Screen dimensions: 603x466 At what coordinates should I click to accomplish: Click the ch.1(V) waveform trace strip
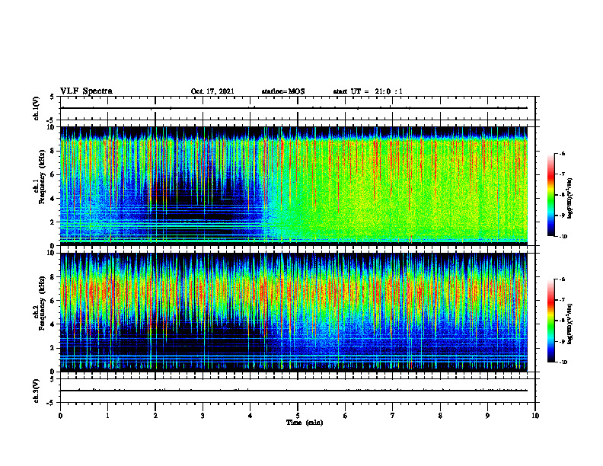[298, 108]
